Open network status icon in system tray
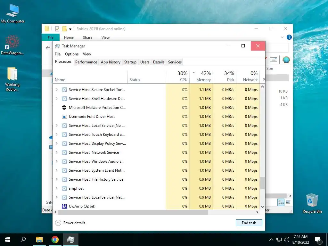 coord(279,240)
